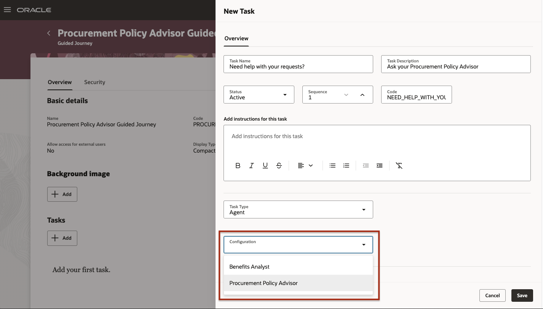Choose Procurement Policy Advisor option

pyautogui.click(x=298, y=283)
